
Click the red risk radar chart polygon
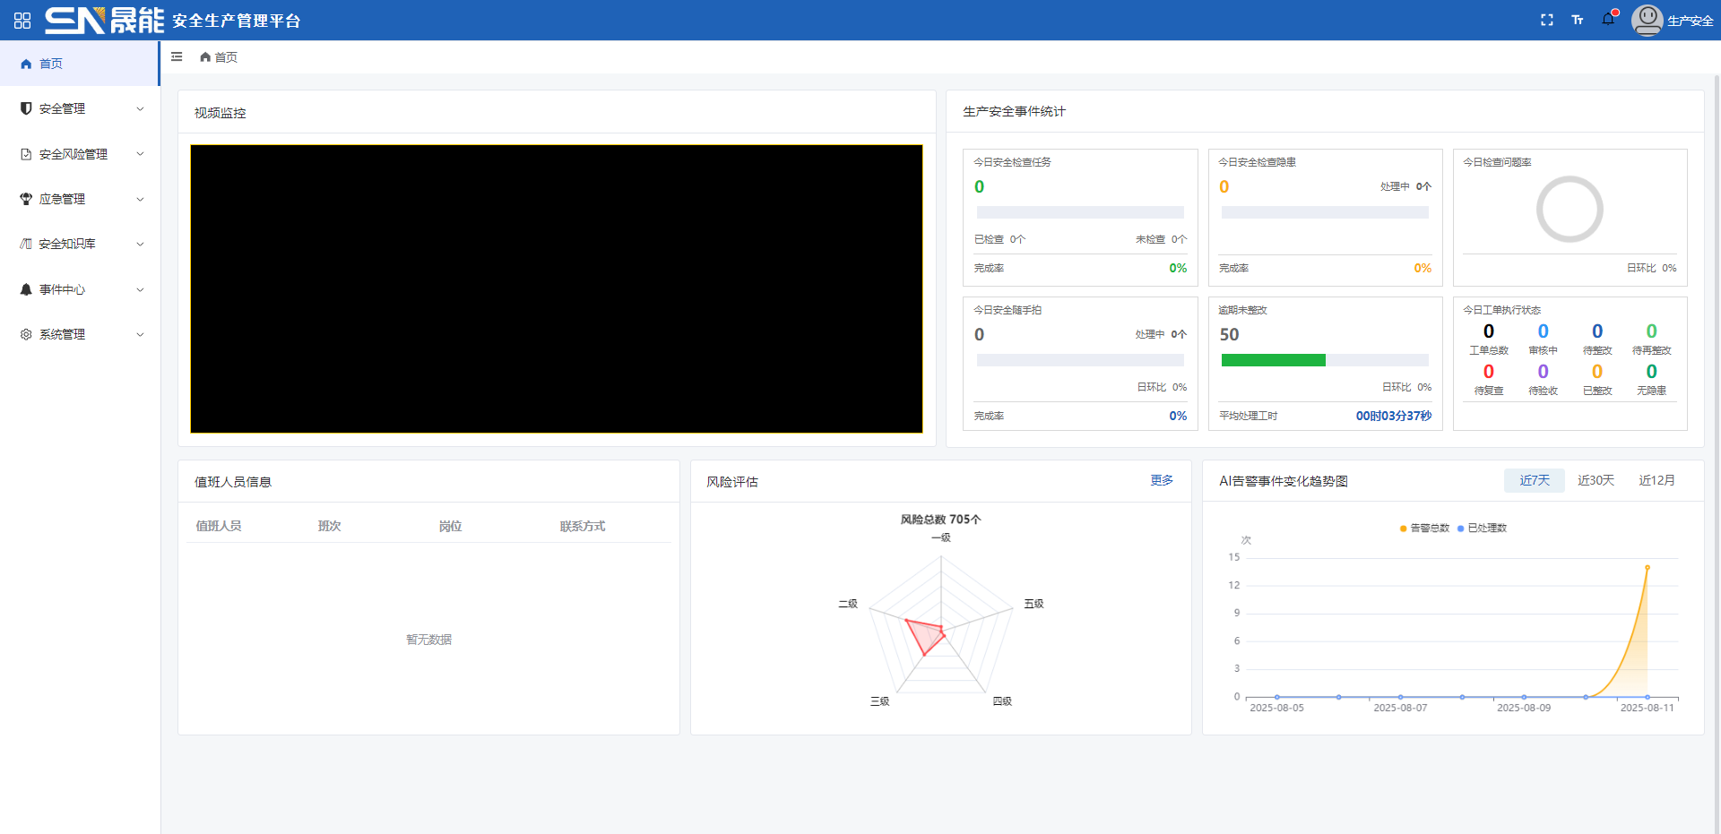(925, 637)
